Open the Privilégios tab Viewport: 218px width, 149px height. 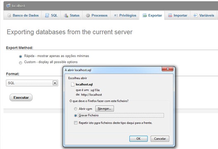click(125, 15)
